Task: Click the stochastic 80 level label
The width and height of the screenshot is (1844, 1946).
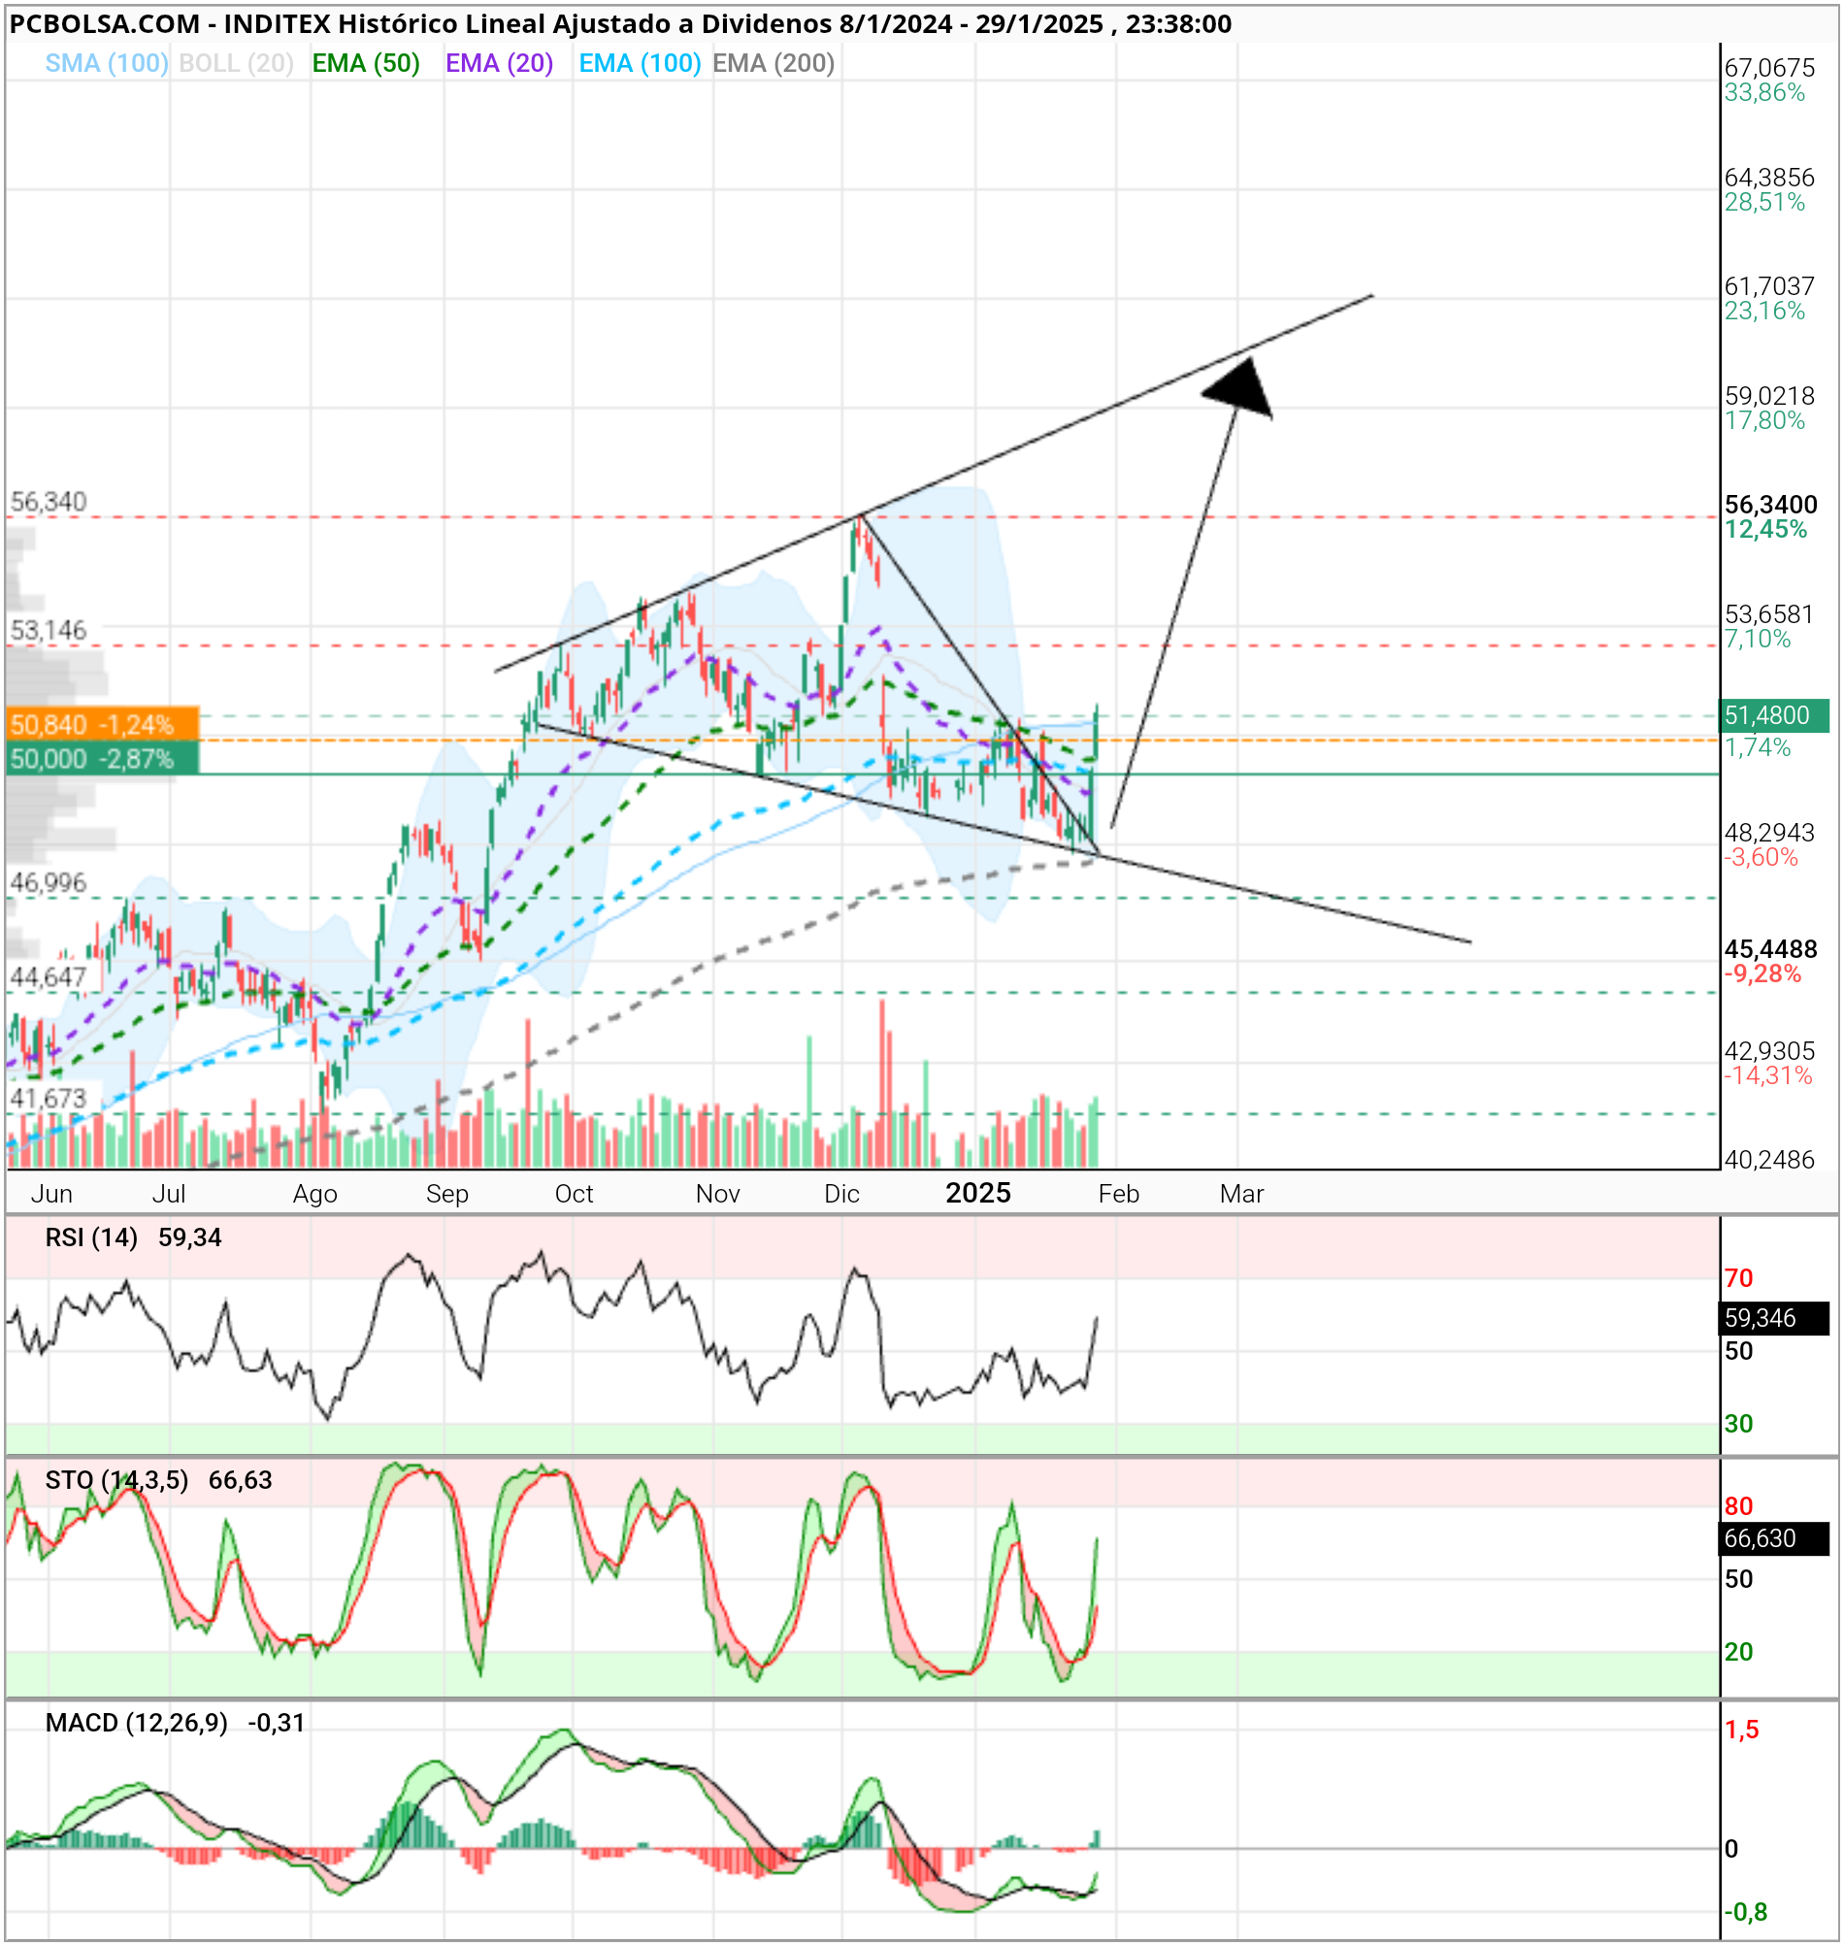Action: (1739, 1505)
